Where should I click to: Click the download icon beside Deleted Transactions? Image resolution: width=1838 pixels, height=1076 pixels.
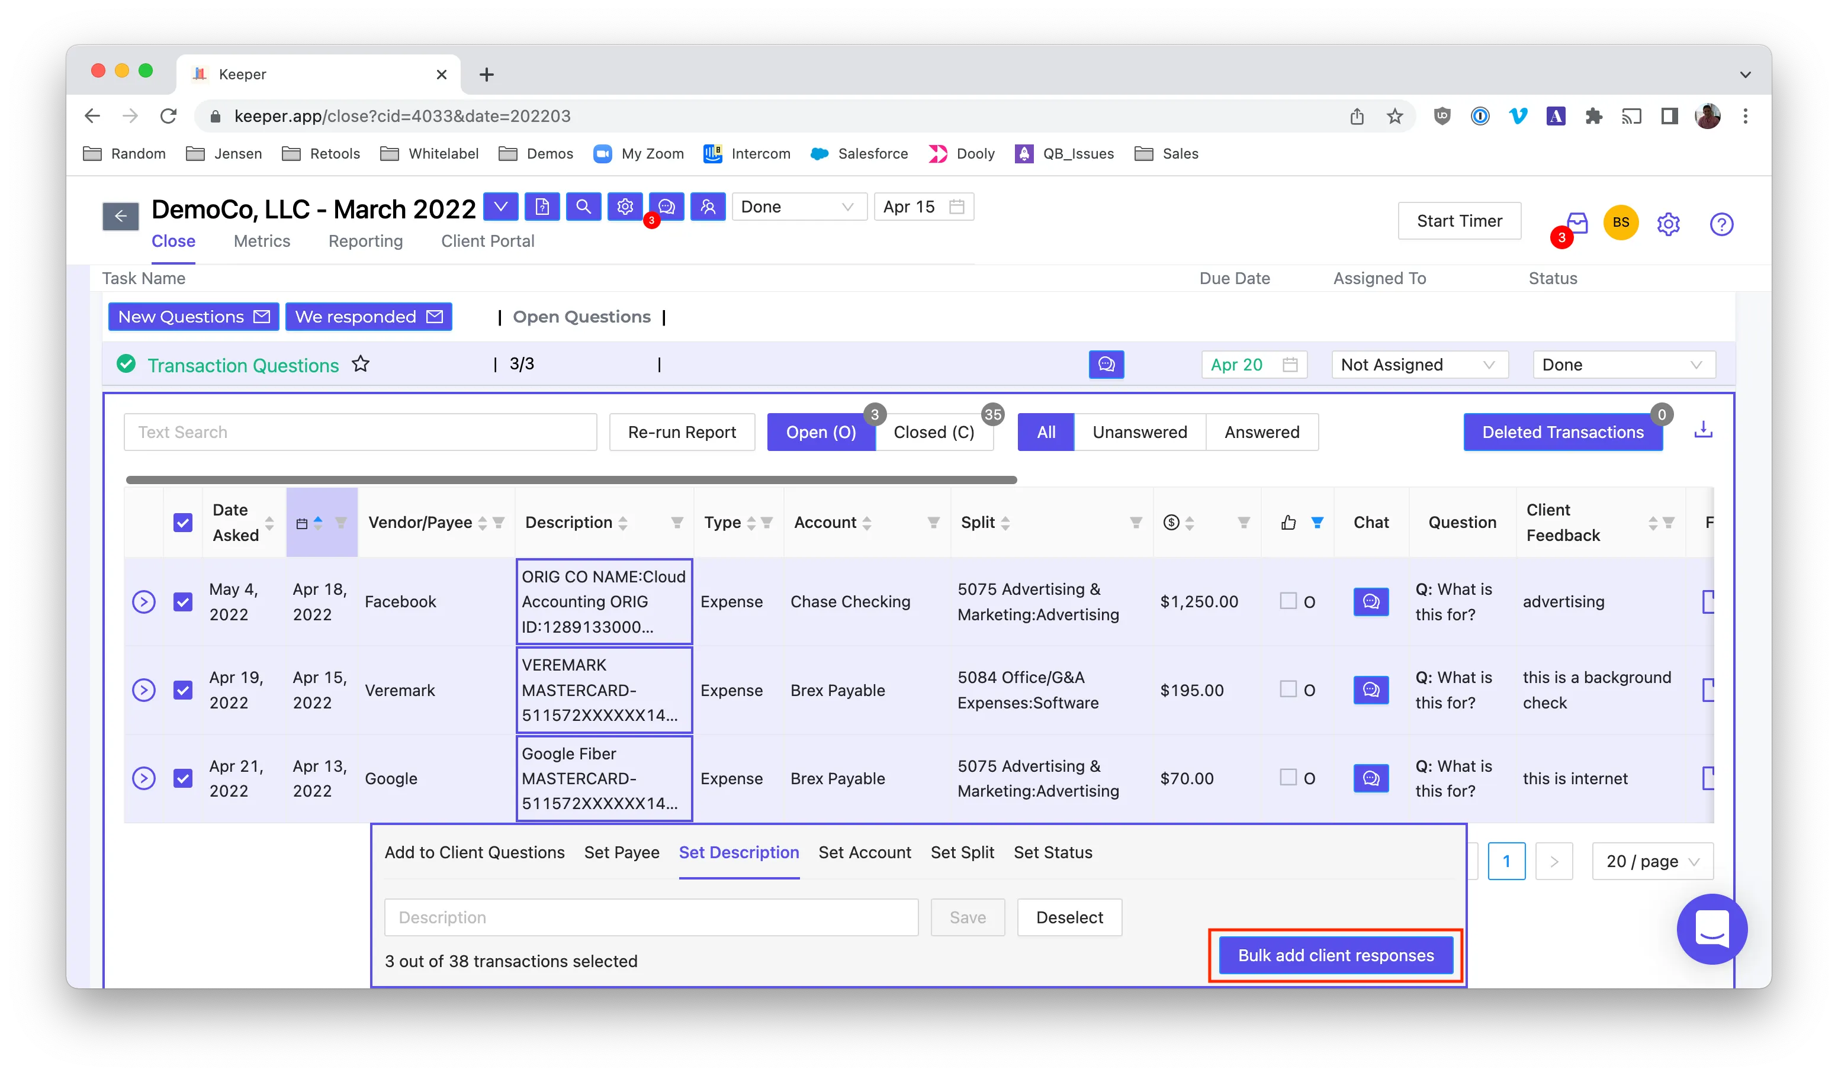pos(1703,430)
